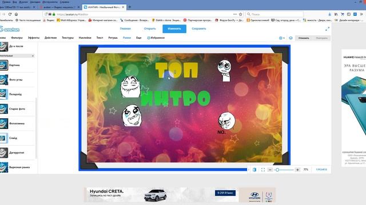The height and width of the screenshot is (205, 366).
Task: Open the Журнал browser menu
Action: [23, 2]
